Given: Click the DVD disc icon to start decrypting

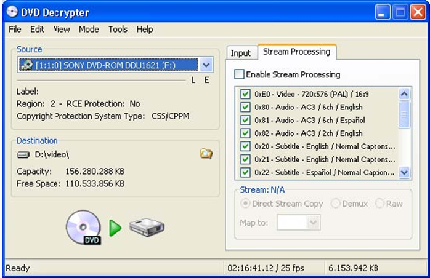Looking at the screenshot, I should click(x=84, y=228).
